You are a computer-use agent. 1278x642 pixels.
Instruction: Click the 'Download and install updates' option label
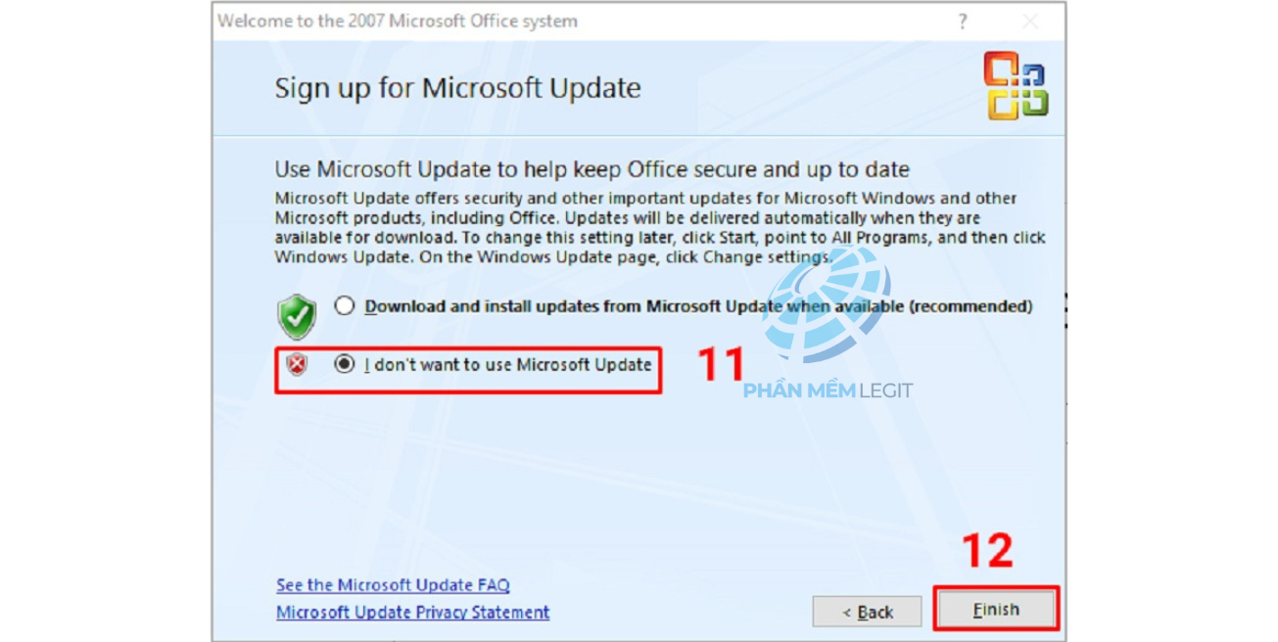(x=698, y=306)
